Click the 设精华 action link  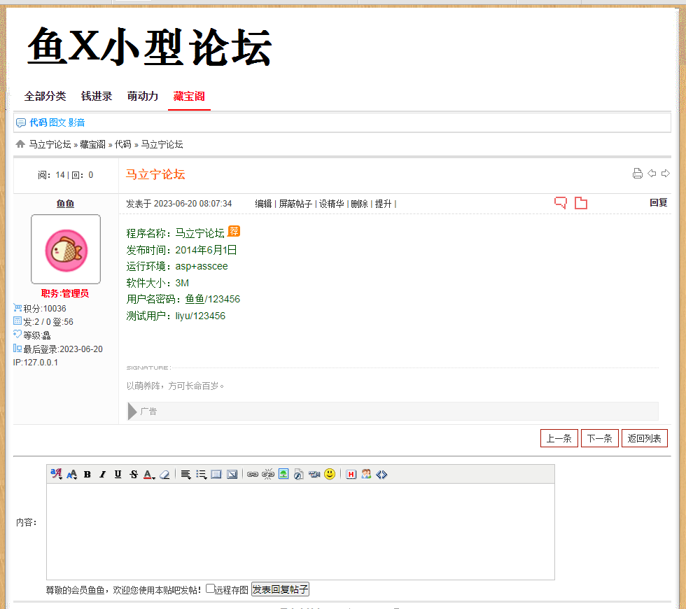coord(332,204)
